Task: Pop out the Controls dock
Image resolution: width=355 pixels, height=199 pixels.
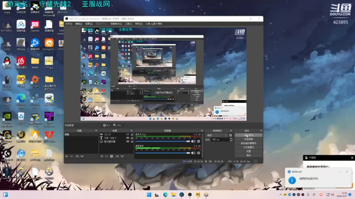Action: 261,130
